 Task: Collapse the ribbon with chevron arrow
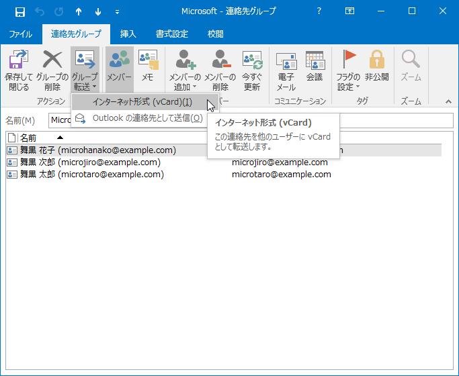(x=448, y=101)
